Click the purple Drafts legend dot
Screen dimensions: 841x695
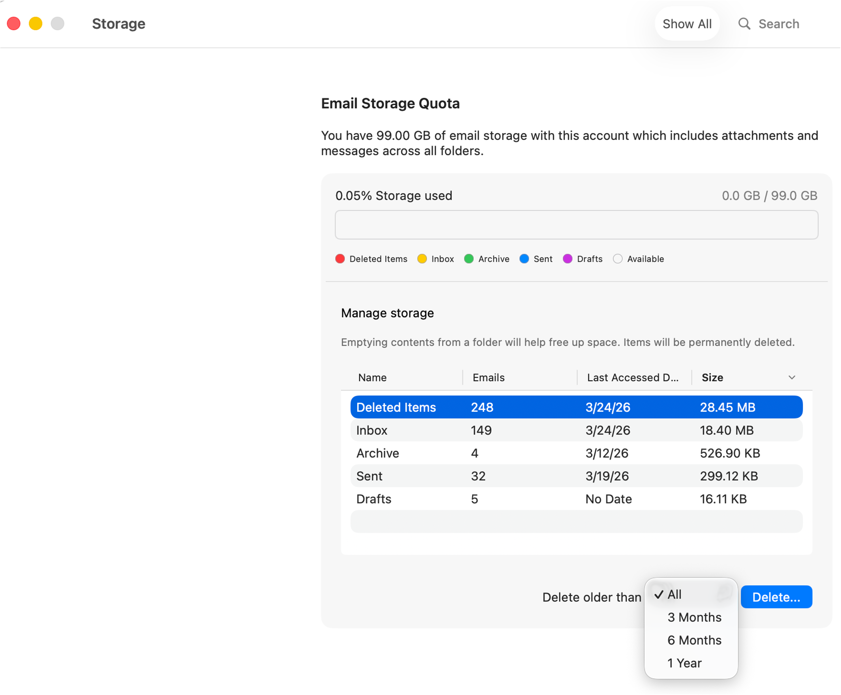click(x=567, y=259)
